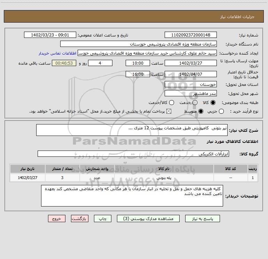Click the deadline time 10:00 field
268x259 pixels.
[x=138, y=63]
